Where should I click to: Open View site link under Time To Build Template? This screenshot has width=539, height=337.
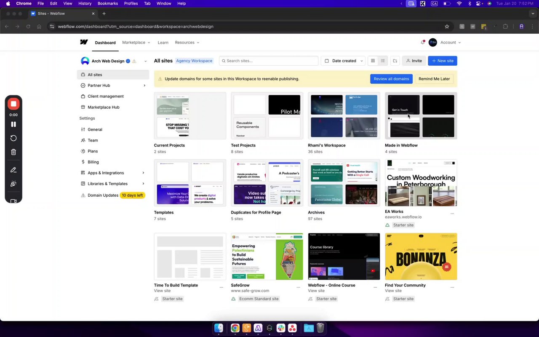[162, 291]
